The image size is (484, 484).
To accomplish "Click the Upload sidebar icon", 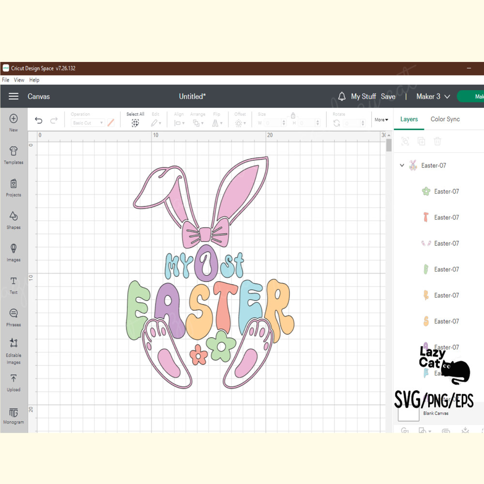I will pos(13,382).
